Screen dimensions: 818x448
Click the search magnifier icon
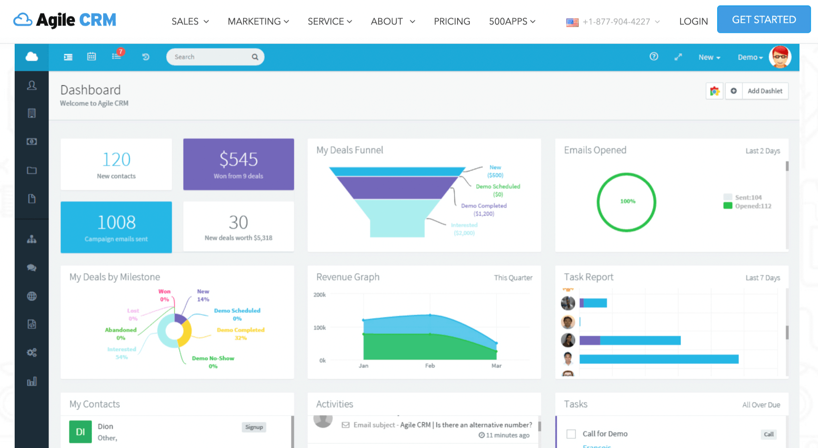[255, 57]
